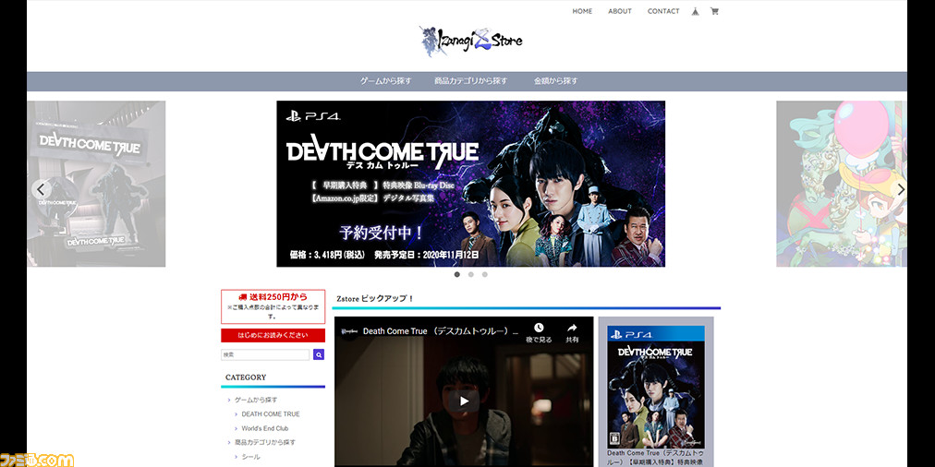Click the Death Come True PS4 banner
This screenshot has width=935, height=467.
[x=470, y=184]
